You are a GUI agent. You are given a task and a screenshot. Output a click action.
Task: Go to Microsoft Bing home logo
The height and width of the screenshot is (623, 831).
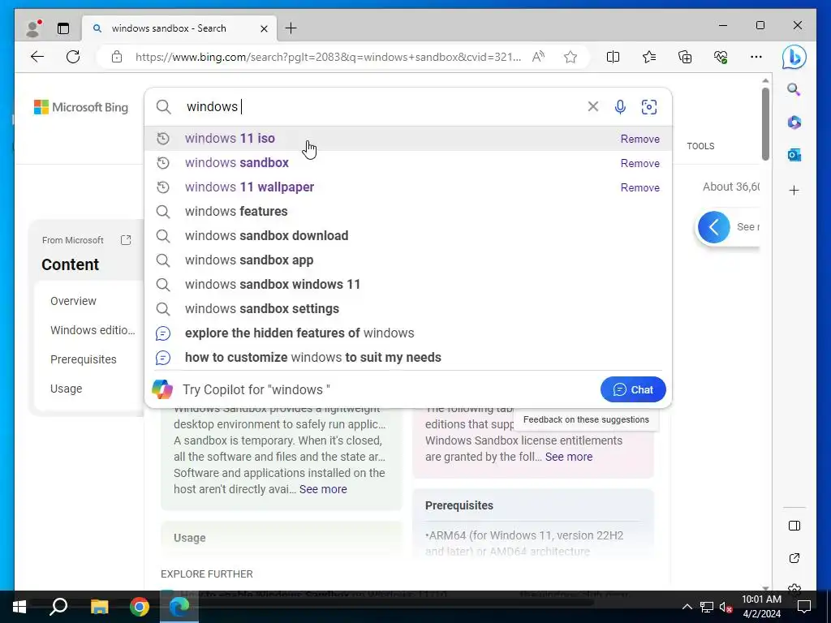(81, 107)
